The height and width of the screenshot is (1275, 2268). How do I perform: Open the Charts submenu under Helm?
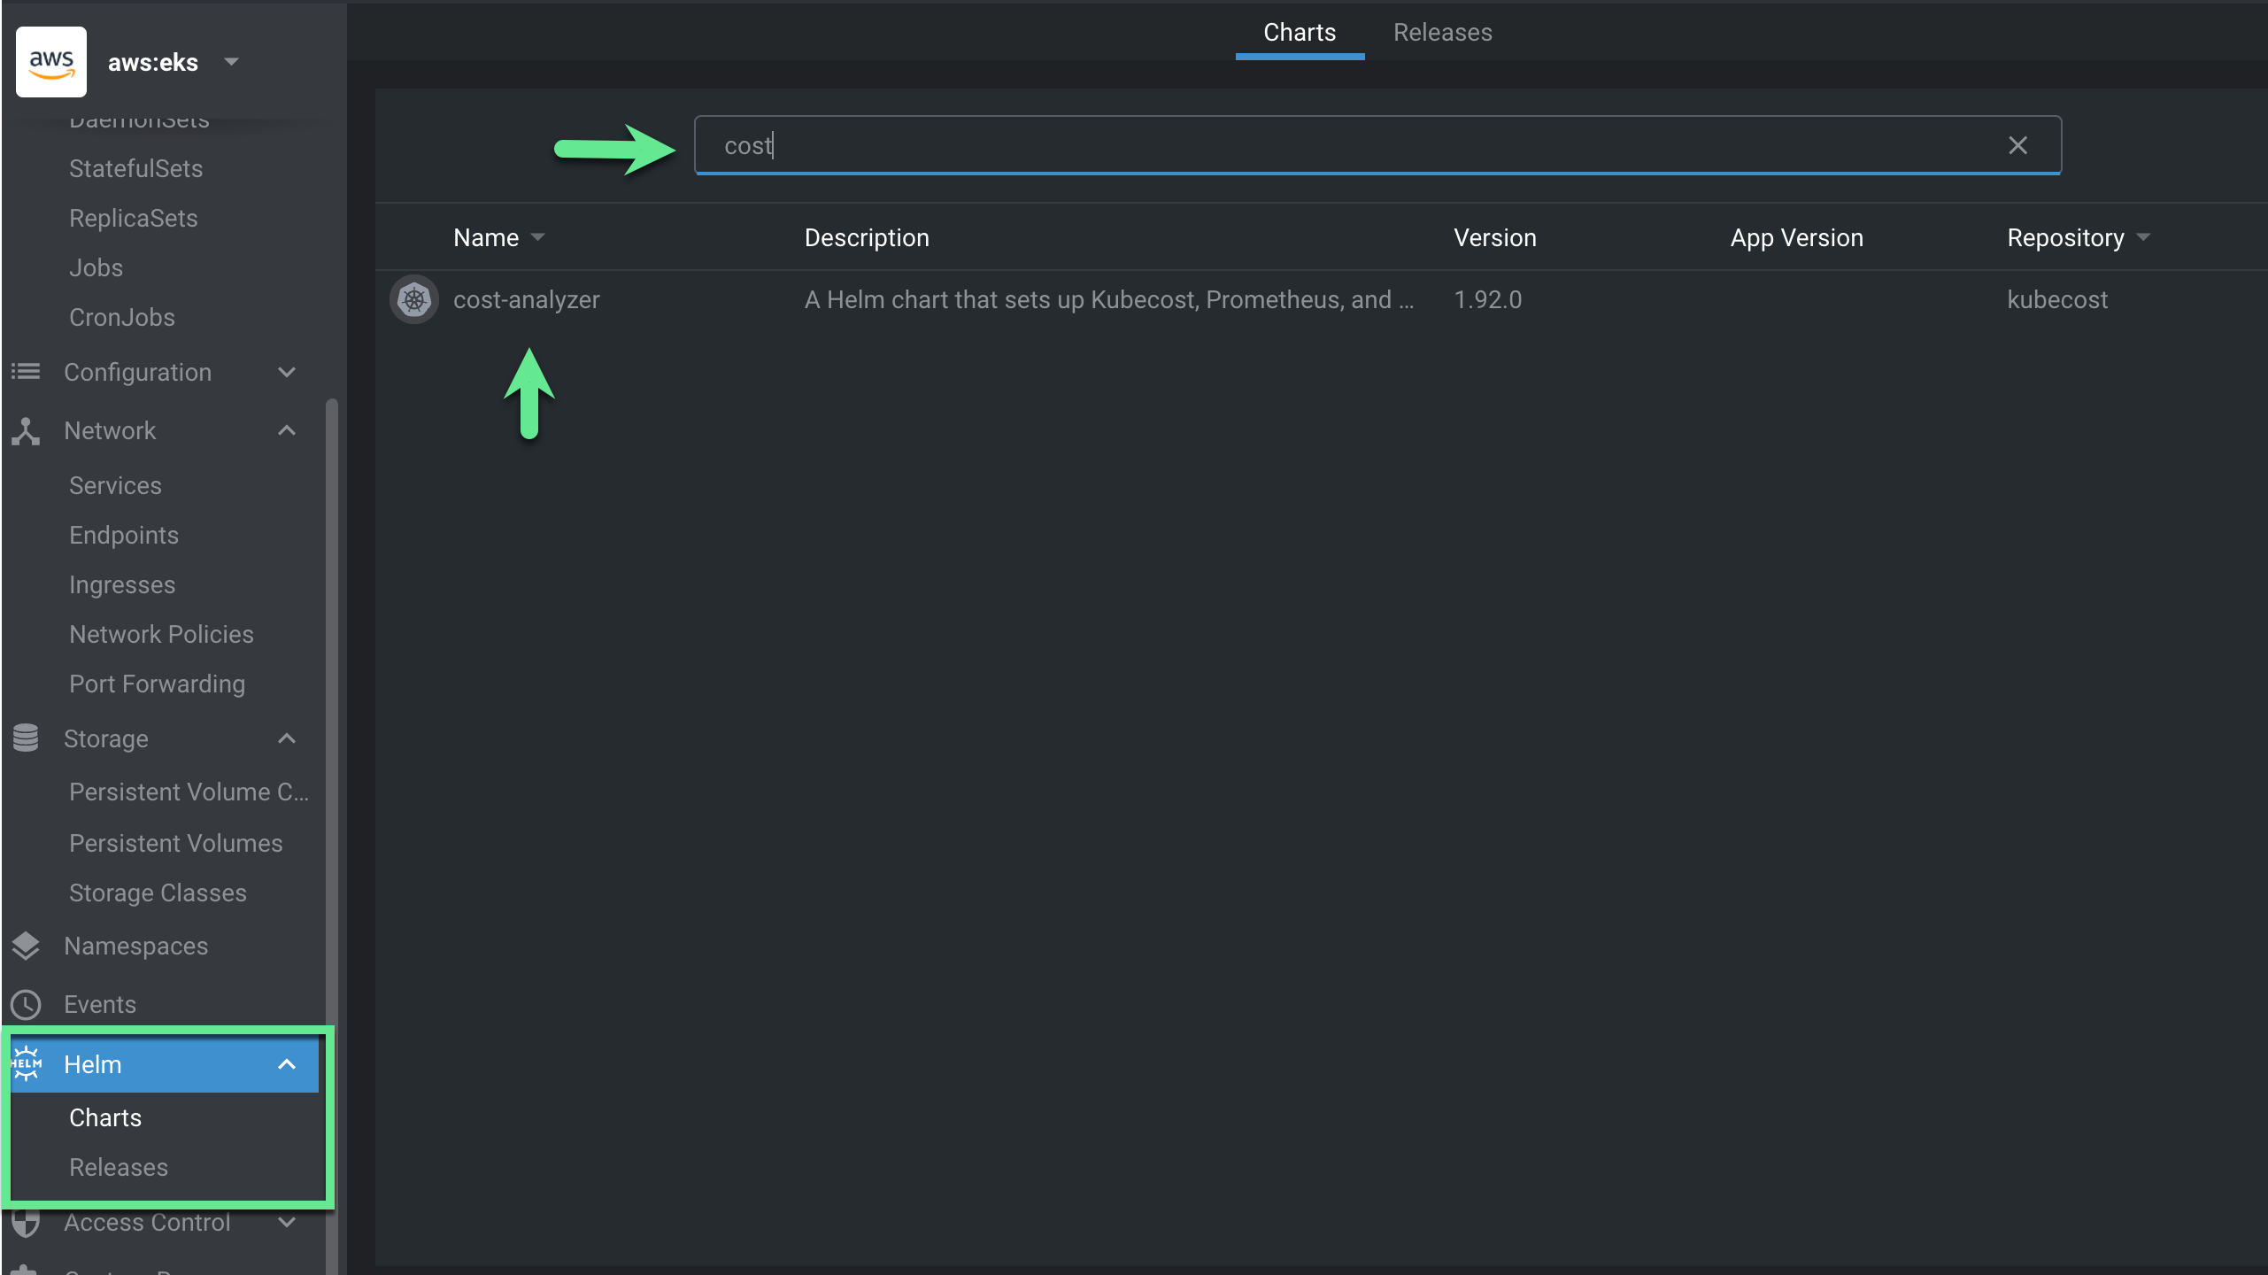(104, 1117)
